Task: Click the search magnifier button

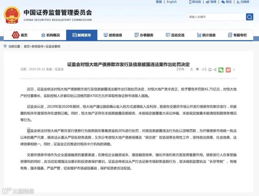Action: (x=250, y=17)
